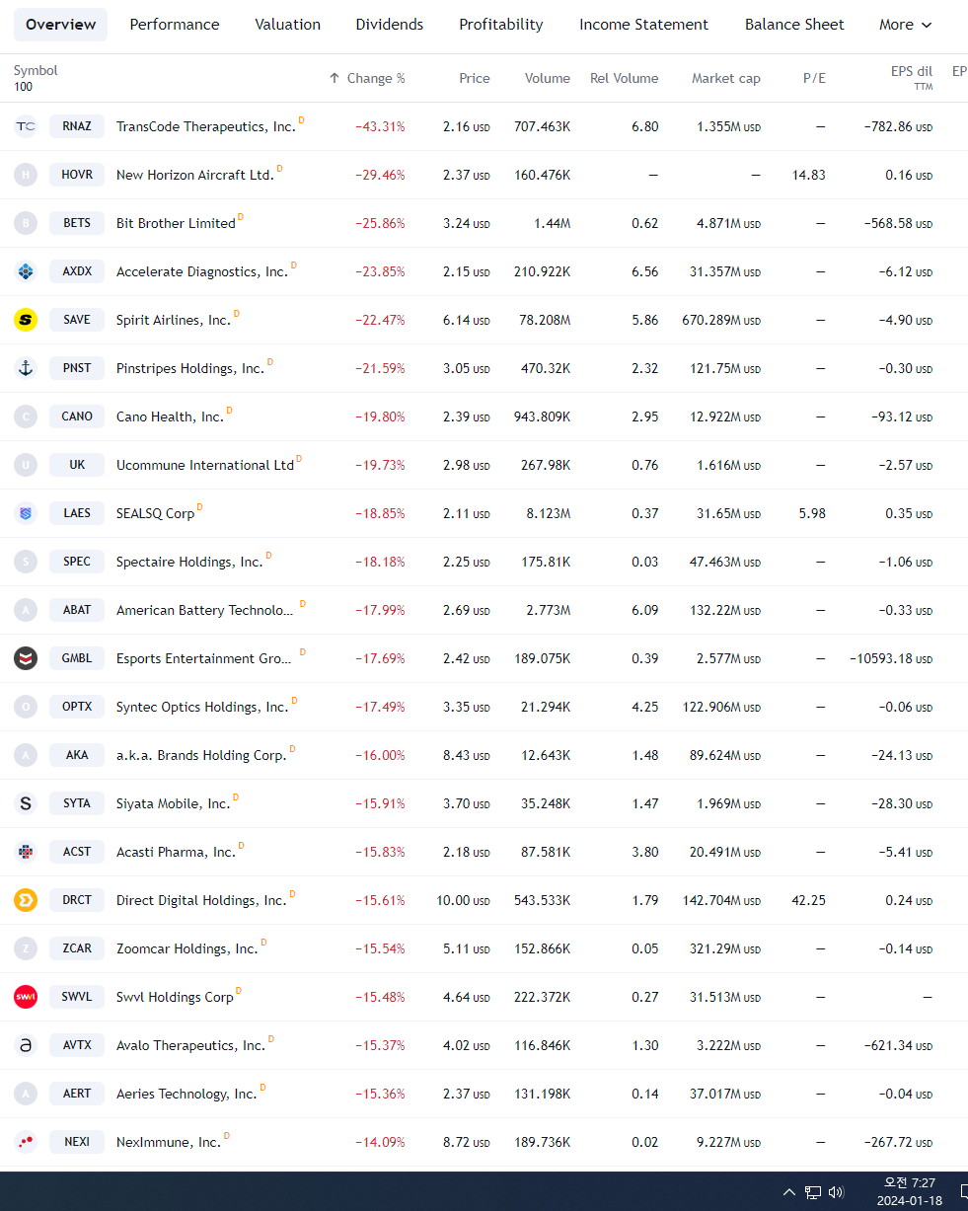Click the Syntec Optics O logo
This screenshot has height=1211, width=968.
click(x=26, y=707)
